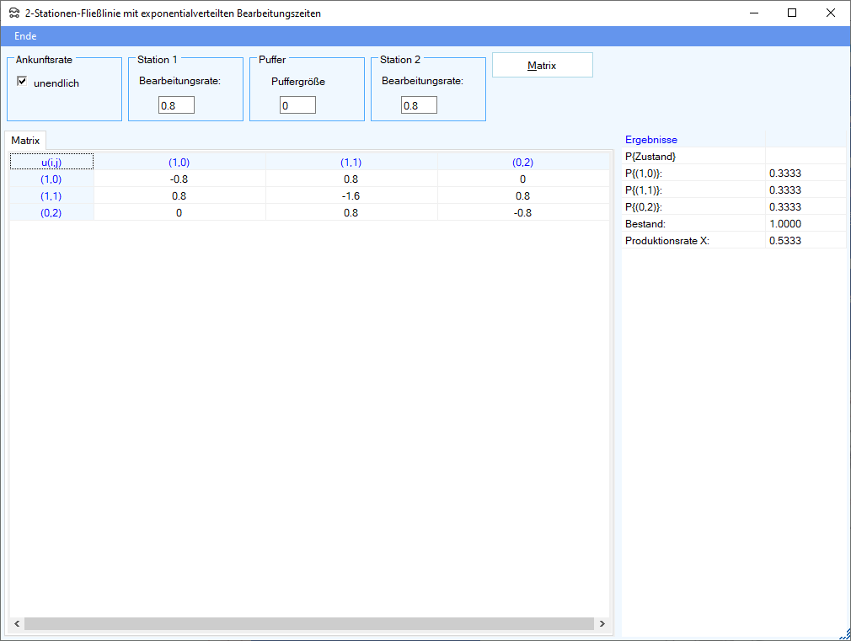Toggle the 'unendlich' arrival rate checkbox
Viewport: 851px width, 641px height.
(x=23, y=82)
